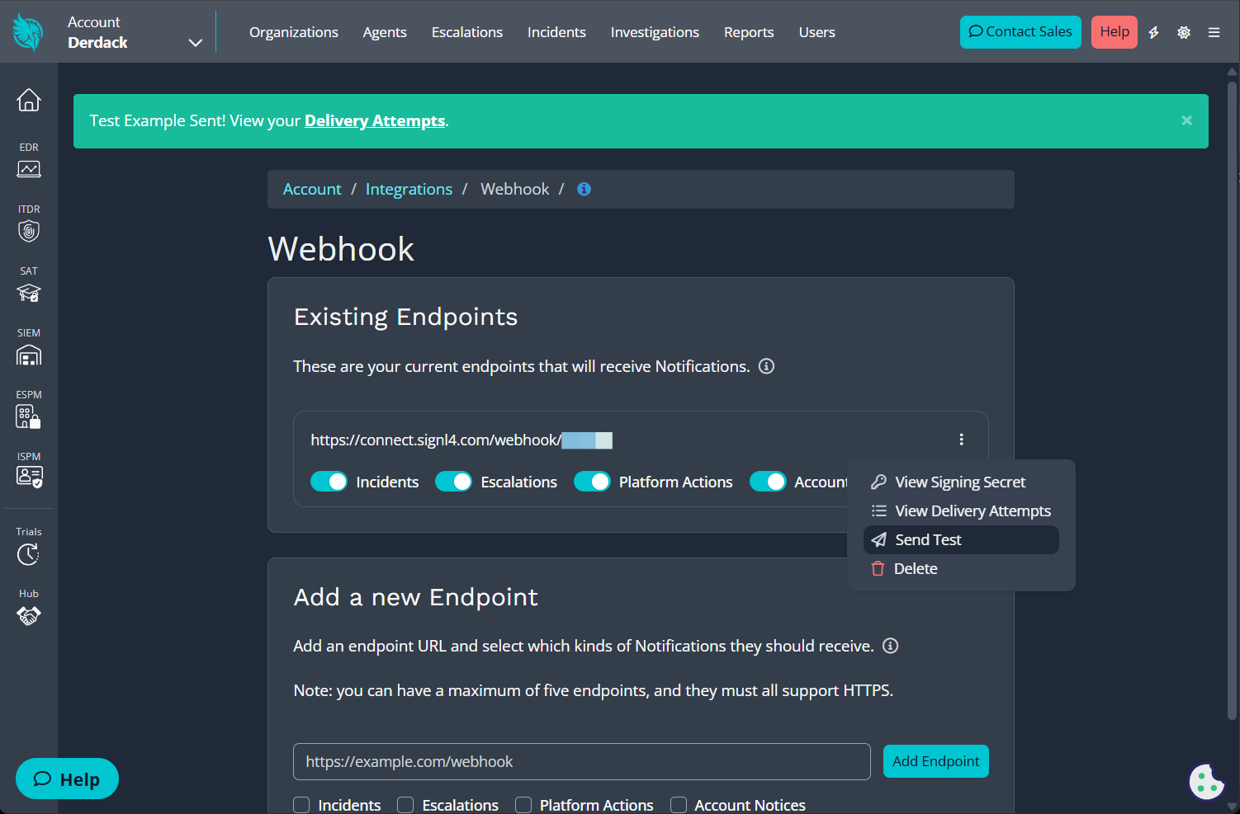
Task: Expand the Account Derdack dropdown chevron
Action: coord(196,43)
